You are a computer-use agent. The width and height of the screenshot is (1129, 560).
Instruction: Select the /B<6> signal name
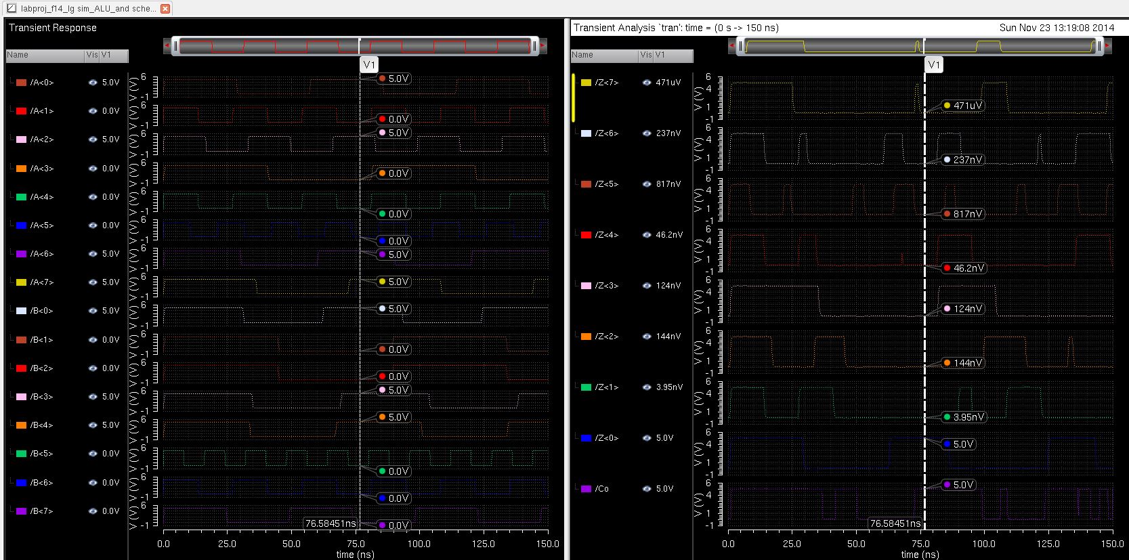(x=41, y=483)
